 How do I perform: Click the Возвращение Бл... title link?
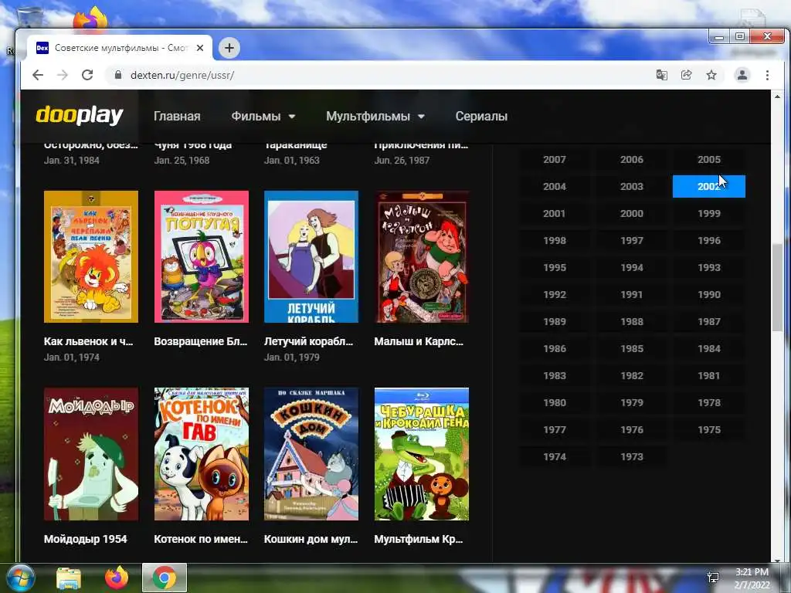point(201,341)
